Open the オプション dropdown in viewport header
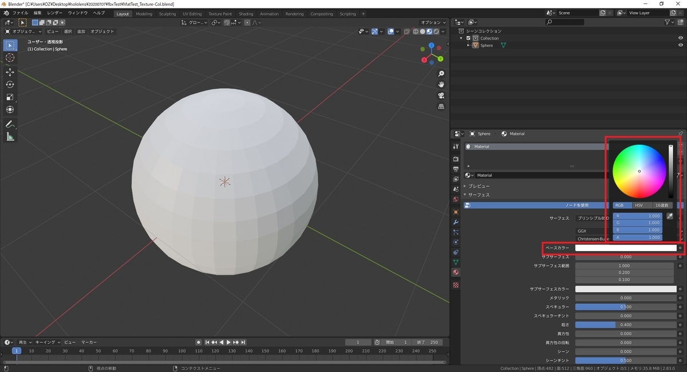The image size is (687, 372). [432, 22]
